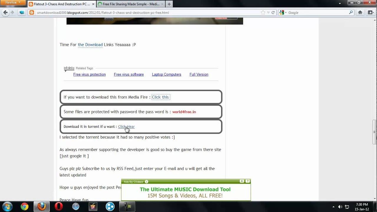
Task: Open a new browser tab with plus button
Action: [x=169, y=4]
